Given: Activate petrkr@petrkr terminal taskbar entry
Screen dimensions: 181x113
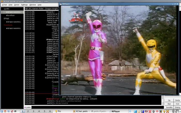Looking at the screenshot, I should coord(99,111).
